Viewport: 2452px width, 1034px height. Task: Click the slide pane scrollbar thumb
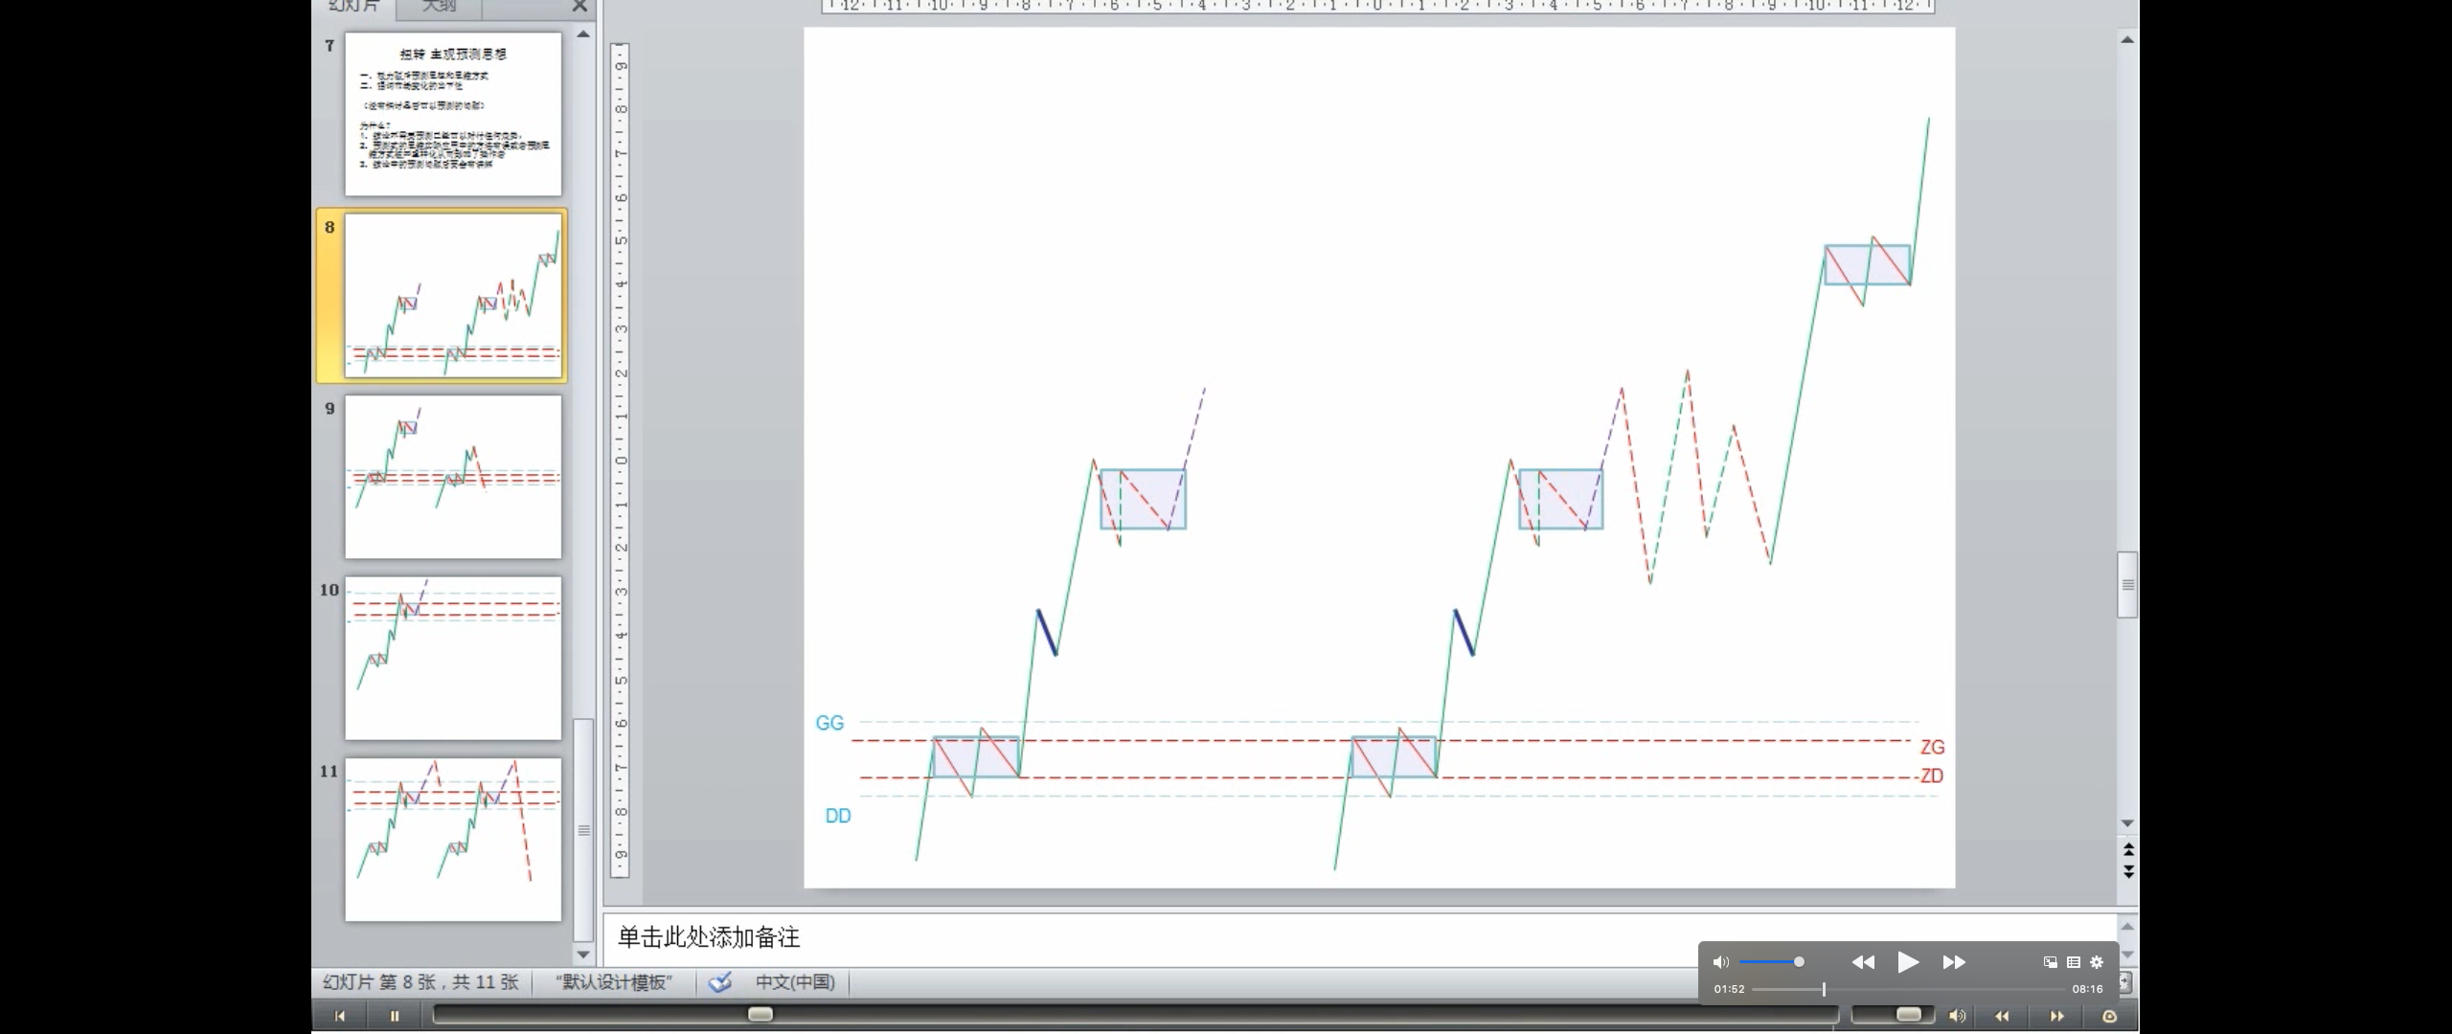click(583, 829)
